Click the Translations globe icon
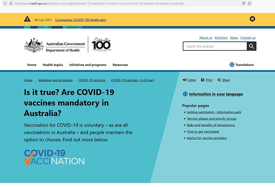The width and height of the screenshot is (275, 187). [x=232, y=65]
